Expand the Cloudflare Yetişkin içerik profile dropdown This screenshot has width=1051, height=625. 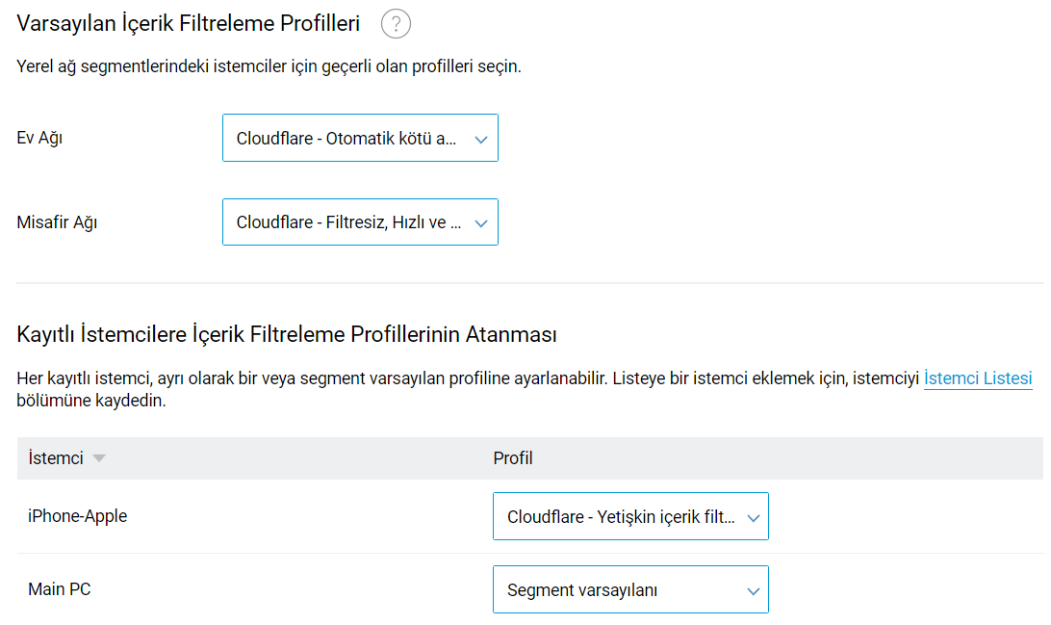tap(621, 517)
